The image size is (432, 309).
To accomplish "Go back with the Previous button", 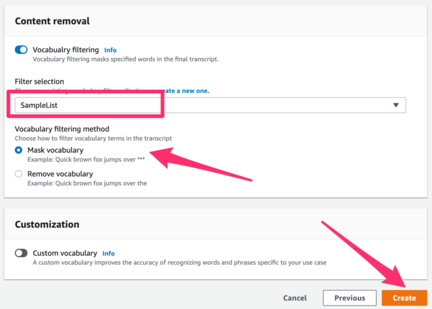I will click(350, 298).
